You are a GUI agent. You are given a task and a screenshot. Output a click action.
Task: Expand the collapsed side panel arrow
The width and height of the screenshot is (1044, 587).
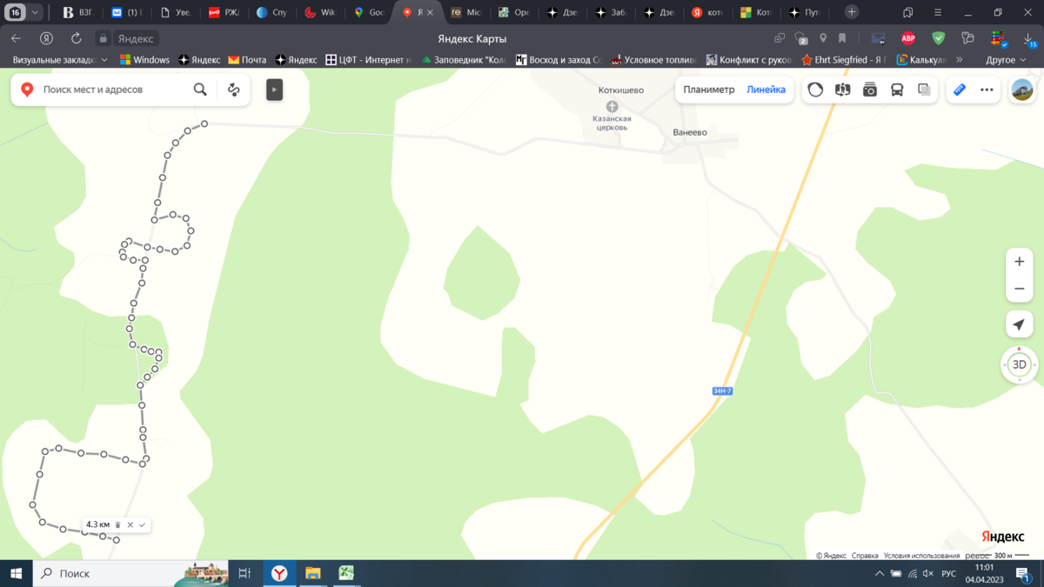point(274,90)
